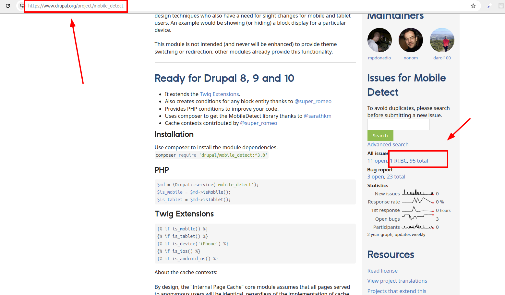Screen dimensions: 505x295
Task: Click the mpdonadio username link
Action: 379,58
